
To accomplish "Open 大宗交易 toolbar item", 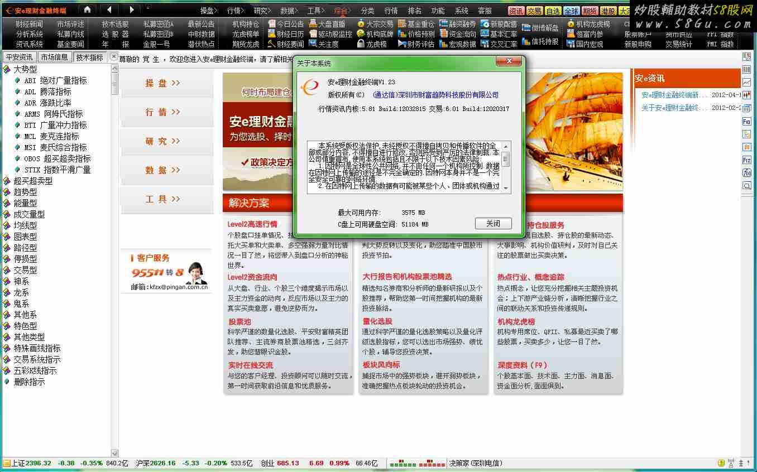I will pyautogui.click(x=375, y=24).
